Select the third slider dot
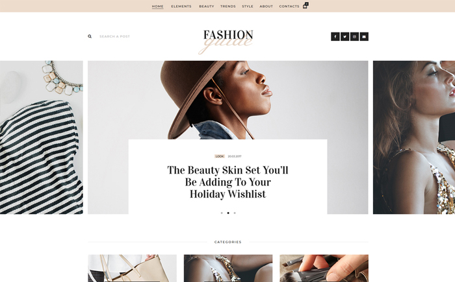This screenshot has width=455, height=282. (235, 213)
